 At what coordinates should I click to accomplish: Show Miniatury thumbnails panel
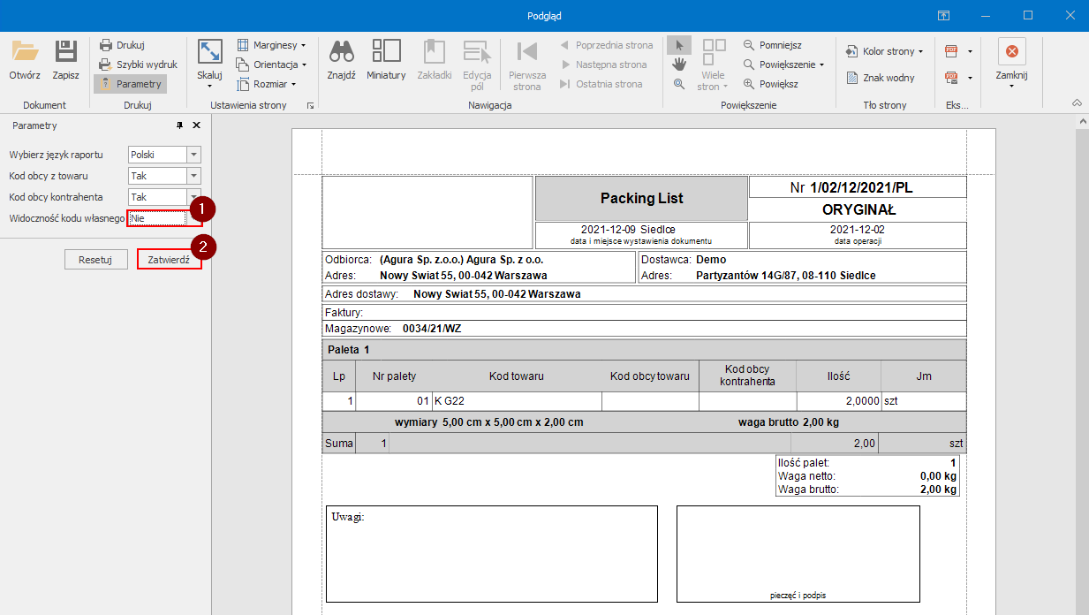386,52
